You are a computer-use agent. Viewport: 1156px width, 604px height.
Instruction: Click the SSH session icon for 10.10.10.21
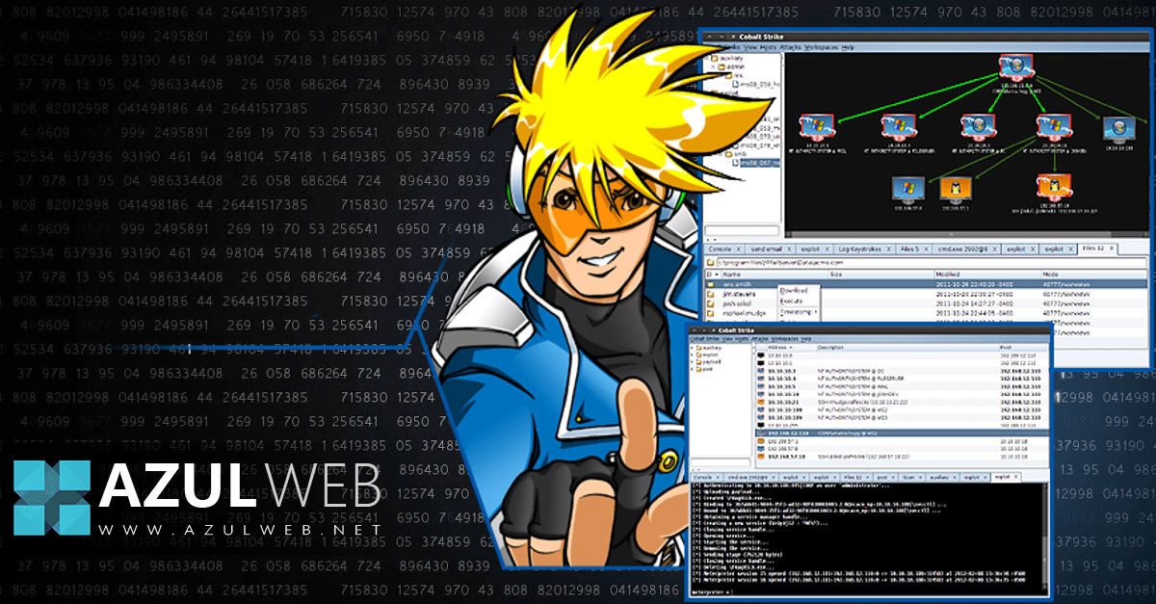(760, 403)
